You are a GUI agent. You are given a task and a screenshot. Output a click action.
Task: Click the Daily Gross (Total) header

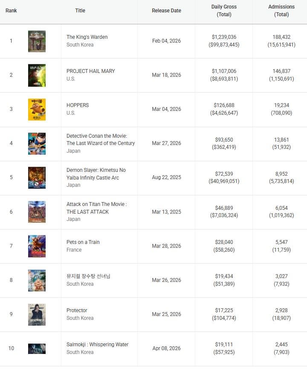point(224,11)
